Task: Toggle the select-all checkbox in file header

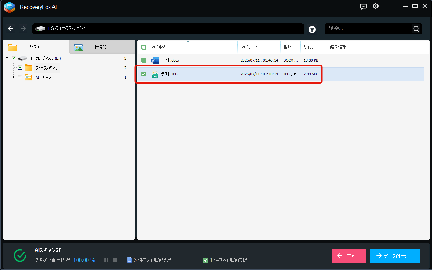Action: pyautogui.click(x=144, y=47)
